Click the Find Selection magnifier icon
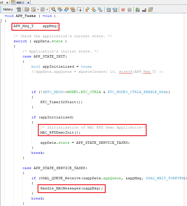This screenshot has width=187, height=206. pos(53,9)
